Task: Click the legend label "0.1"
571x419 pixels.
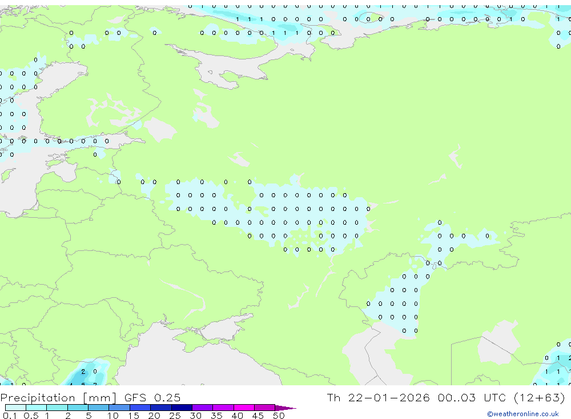Action: [10, 416]
